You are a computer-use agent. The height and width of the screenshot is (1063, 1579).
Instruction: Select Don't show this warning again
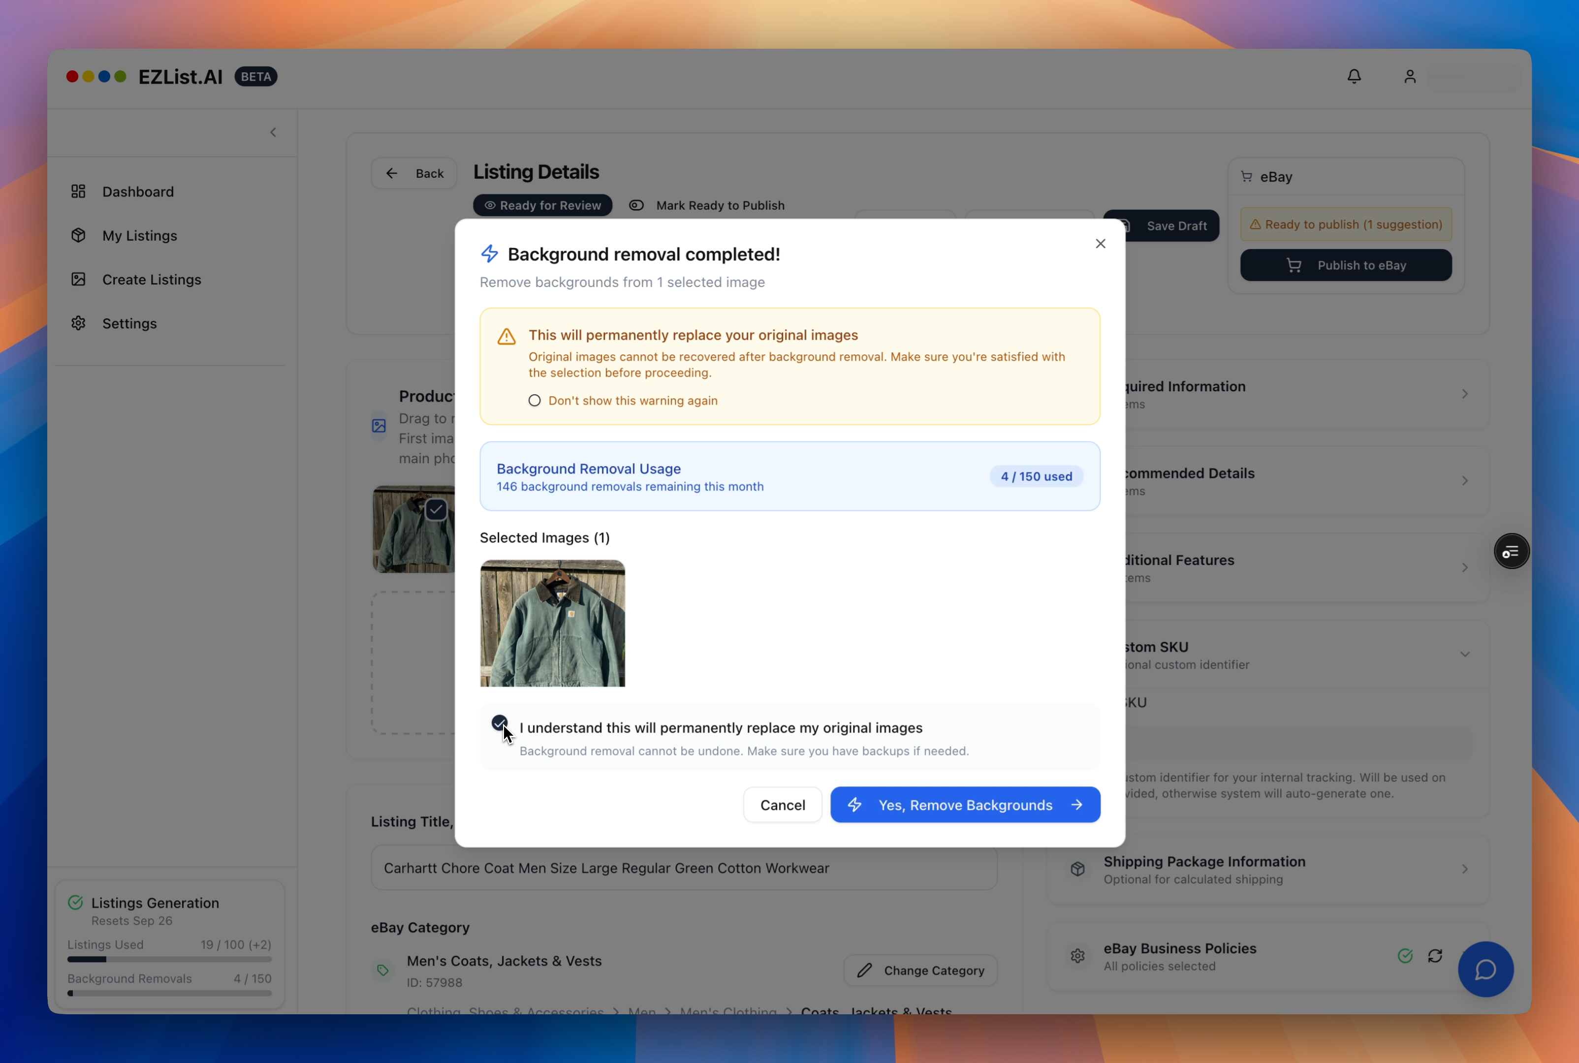tap(534, 401)
